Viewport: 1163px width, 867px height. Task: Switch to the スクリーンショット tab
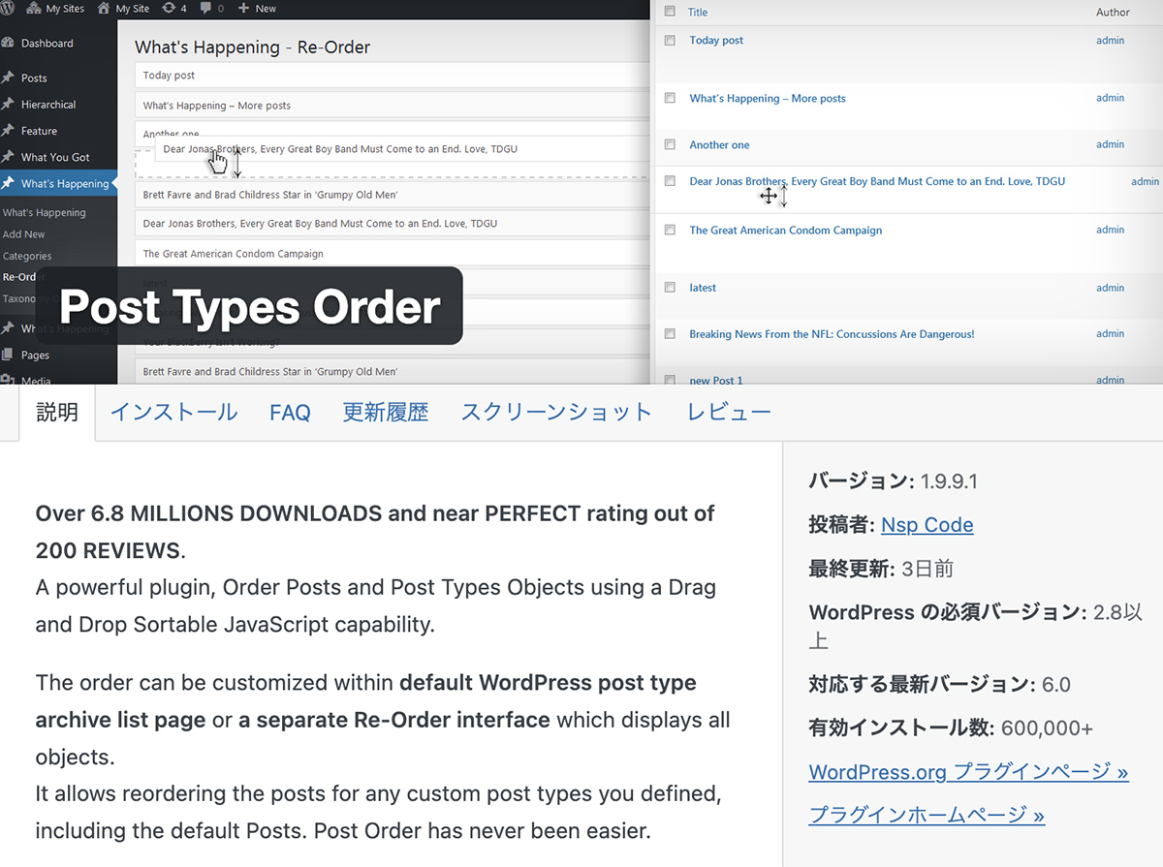[556, 412]
